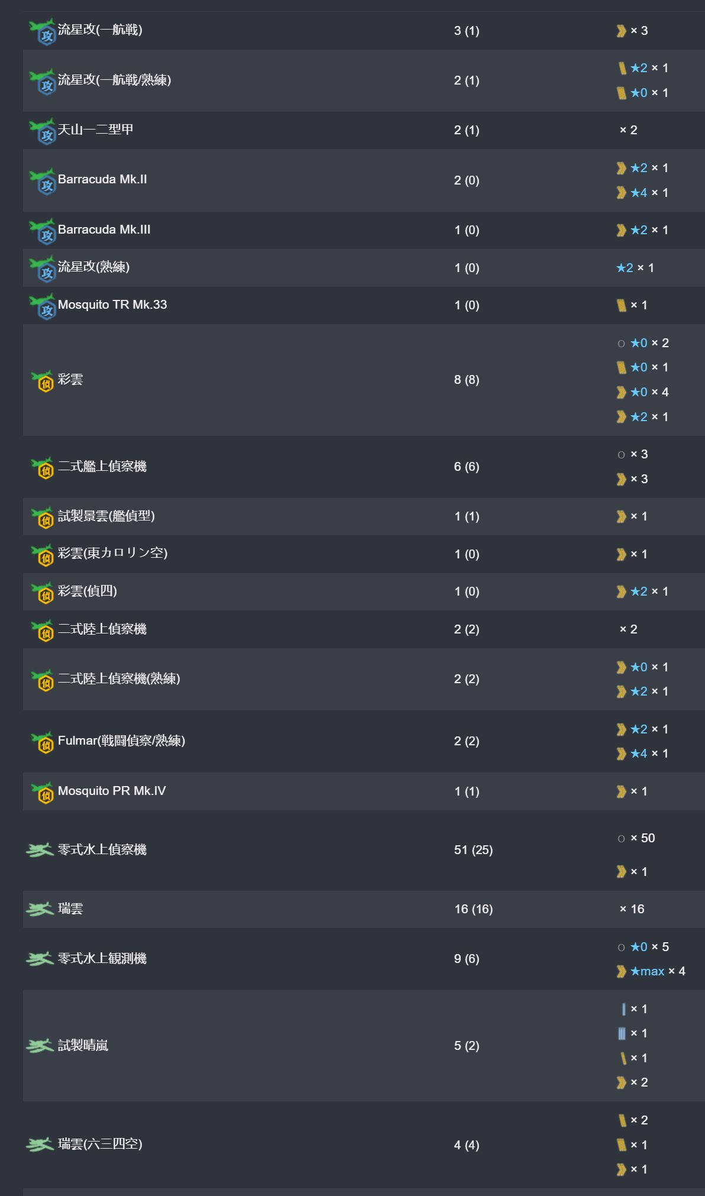Click the seaplane icon beside 瑞雲
Image resolution: width=705 pixels, height=1196 pixels.
click(x=40, y=909)
